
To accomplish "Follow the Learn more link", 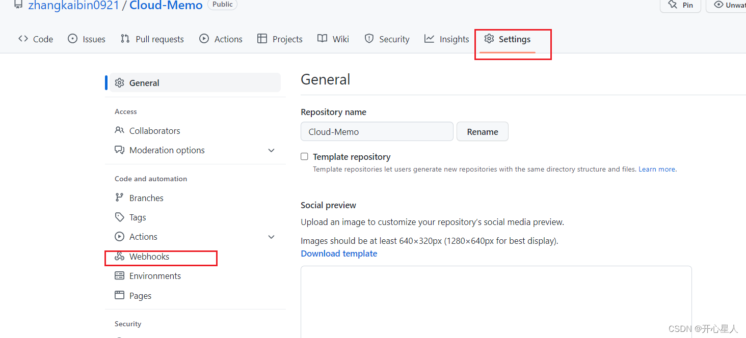I will tap(657, 169).
